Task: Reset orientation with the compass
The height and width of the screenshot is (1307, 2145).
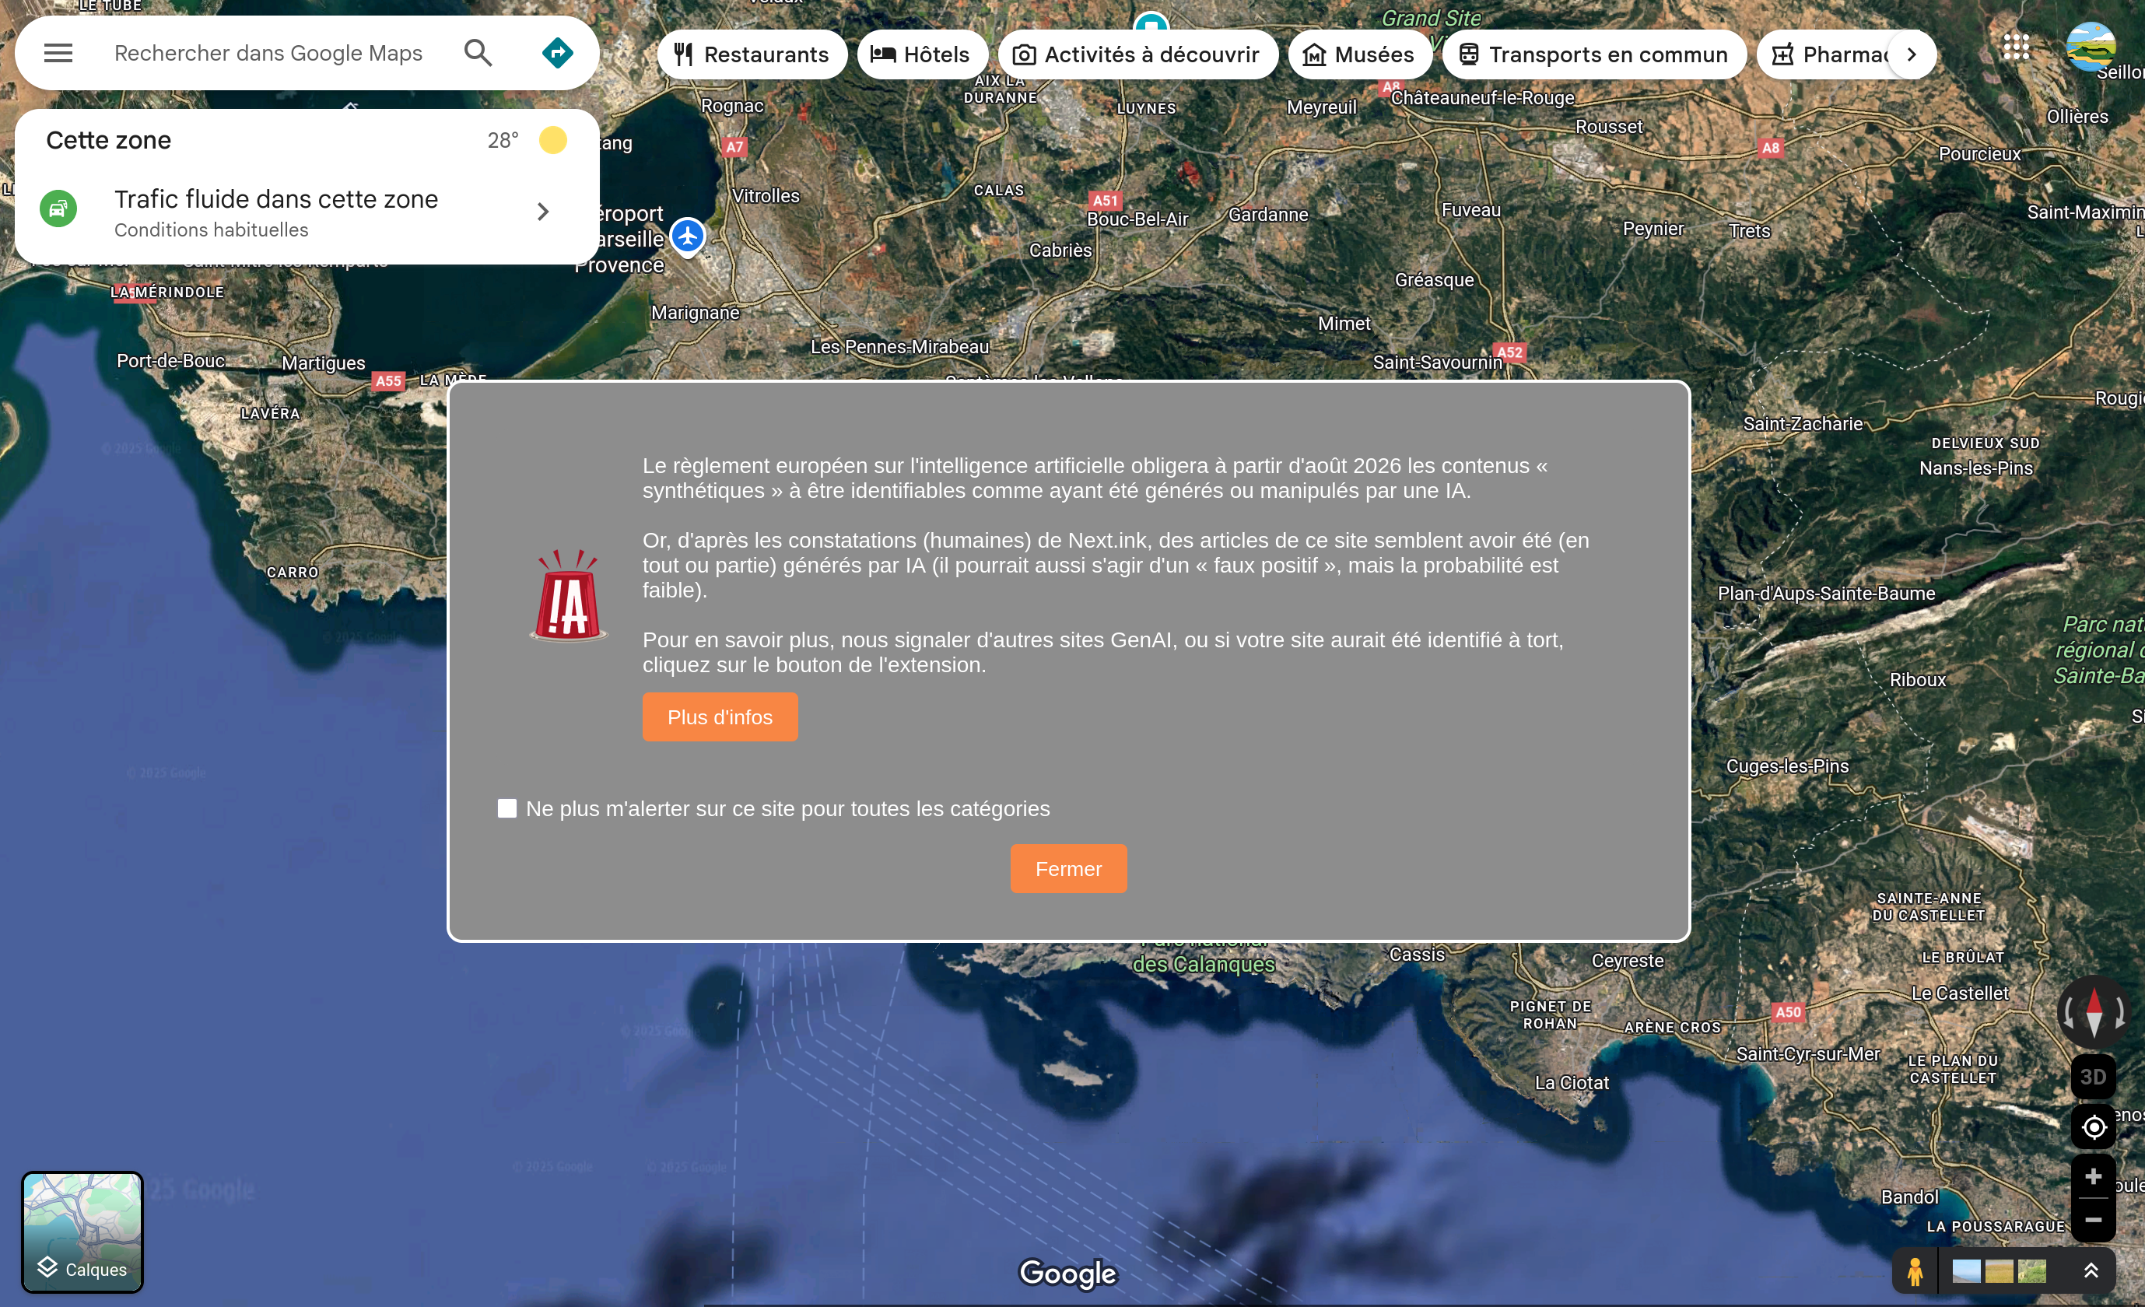Action: pyautogui.click(x=2093, y=1012)
